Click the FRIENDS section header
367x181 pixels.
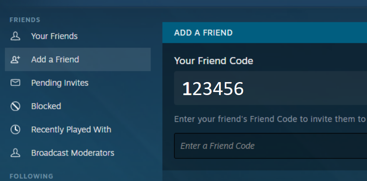point(25,20)
